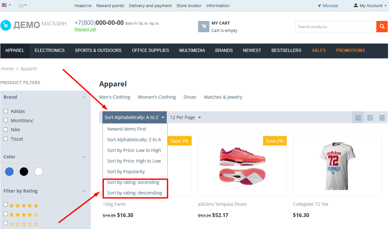Collapse the Brand filter section
The image size is (389, 229).
pos(84,97)
